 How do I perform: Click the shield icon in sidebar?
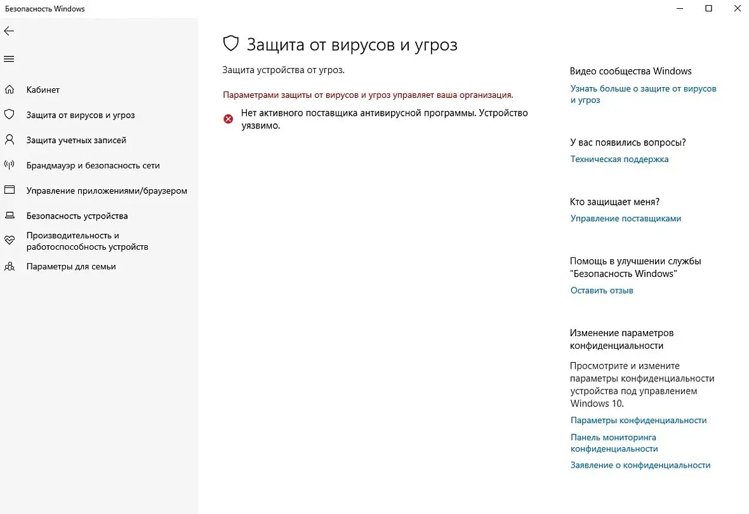(9, 115)
